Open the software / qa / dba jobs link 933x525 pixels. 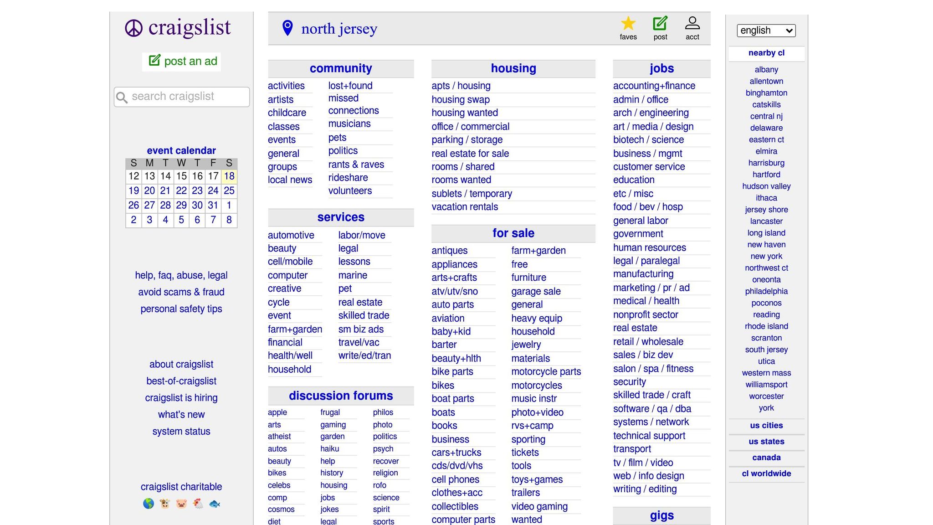[x=652, y=409]
